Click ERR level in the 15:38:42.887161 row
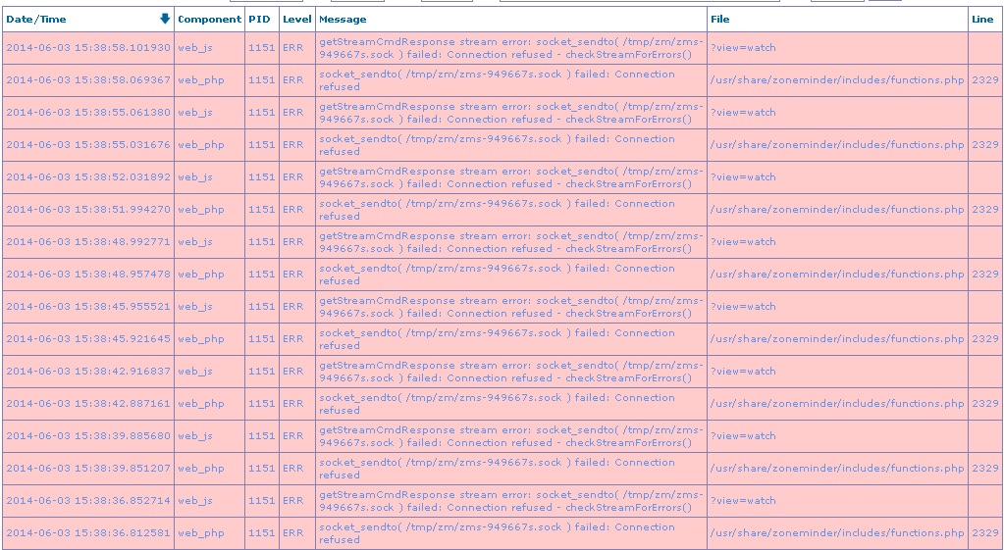The width and height of the screenshot is (1004, 550). (293, 403)
